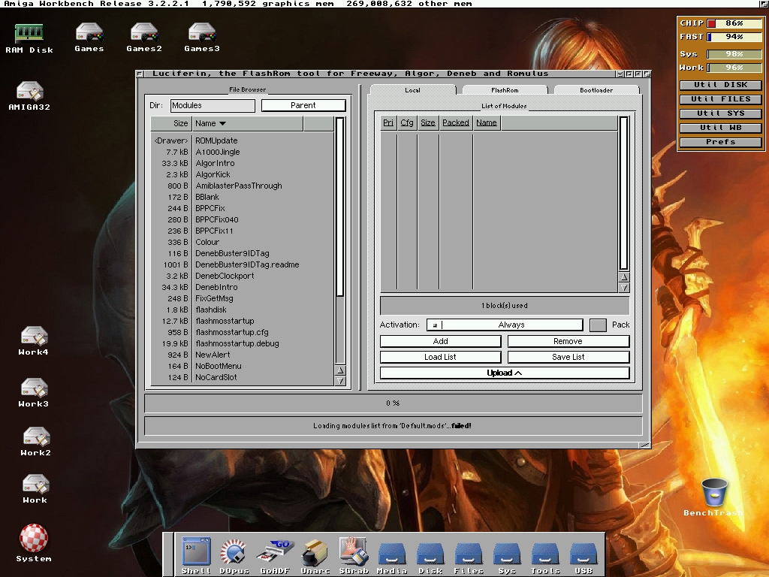Change sort order via Name column arrow
This screenshot has height=577, width=769.
click(222, 124)
